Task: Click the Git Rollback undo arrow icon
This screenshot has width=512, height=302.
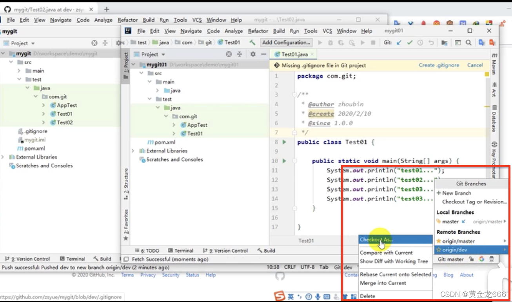Action: (x=431, y=42)
